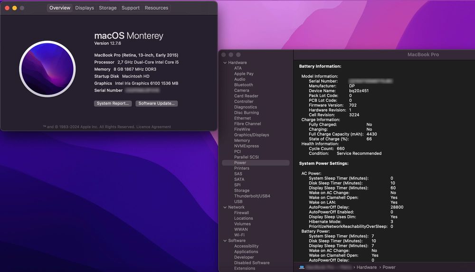
Task: Open the Resources tab
Action: pos(156,8)
